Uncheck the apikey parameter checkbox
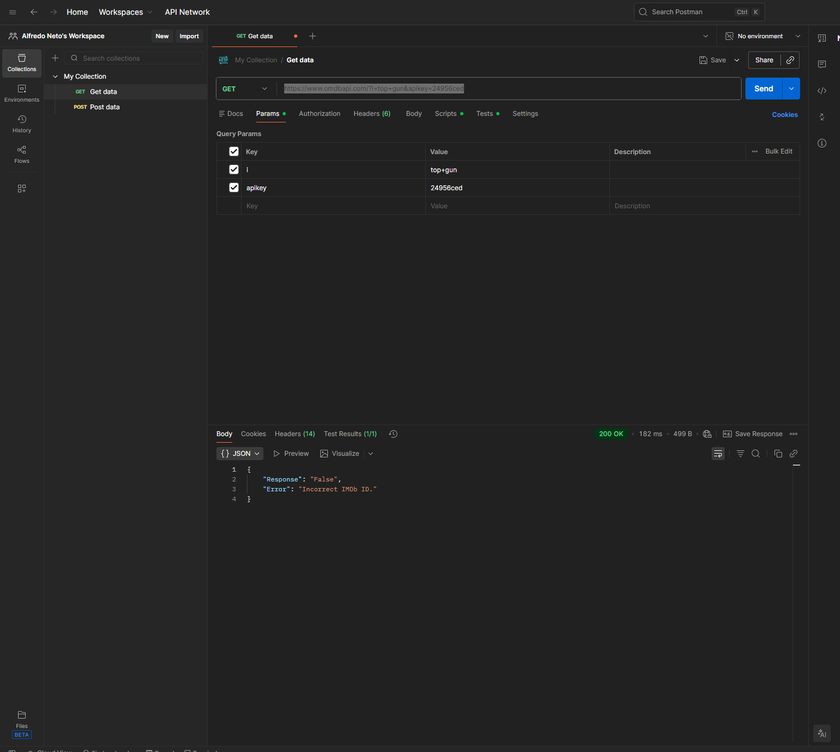840x752 pixels. coord(234,187)
